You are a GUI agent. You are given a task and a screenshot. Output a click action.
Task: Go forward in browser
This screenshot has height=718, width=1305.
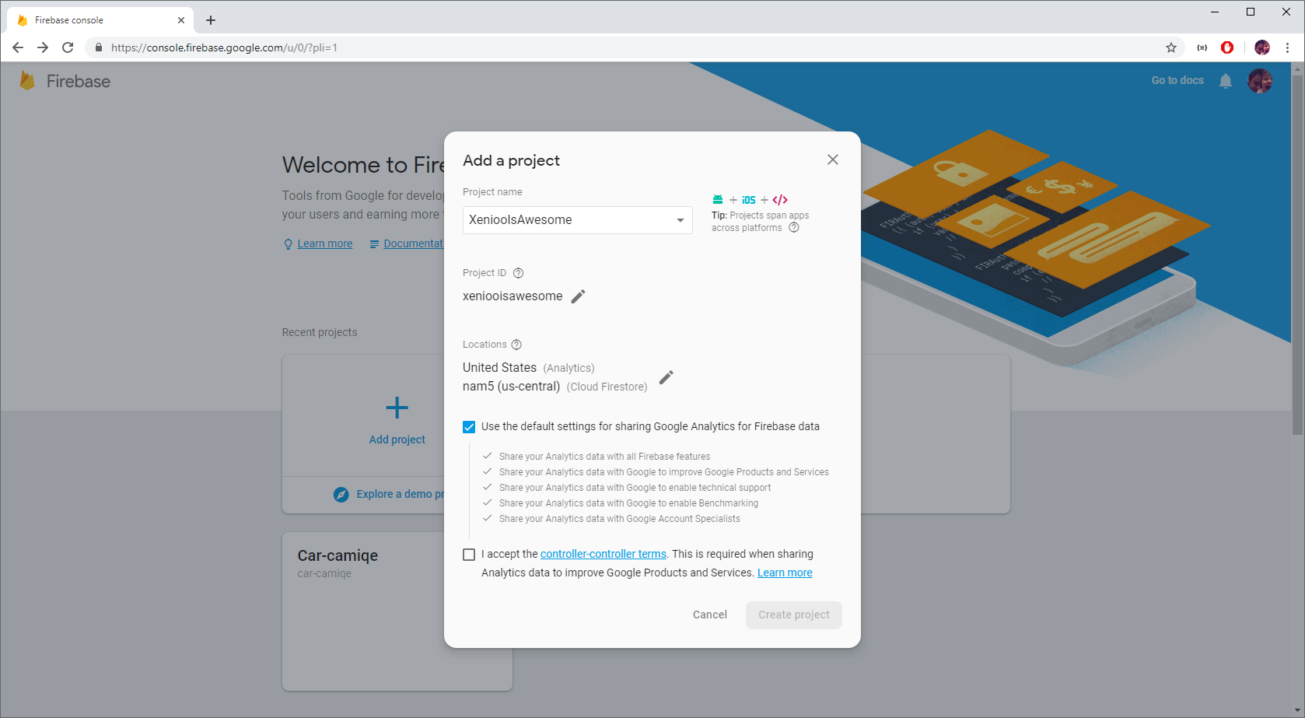43,47
